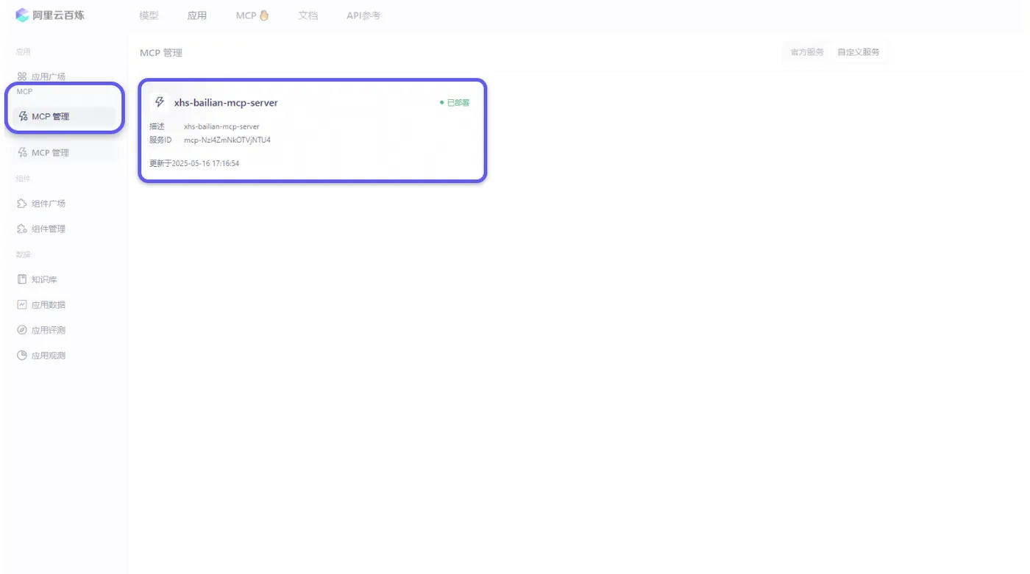The width and height of the screenshot is (1030, 574).
Task: Click the lightning icon on xhs-bailian-mcp-server card
Action: (x=160, y=102)
